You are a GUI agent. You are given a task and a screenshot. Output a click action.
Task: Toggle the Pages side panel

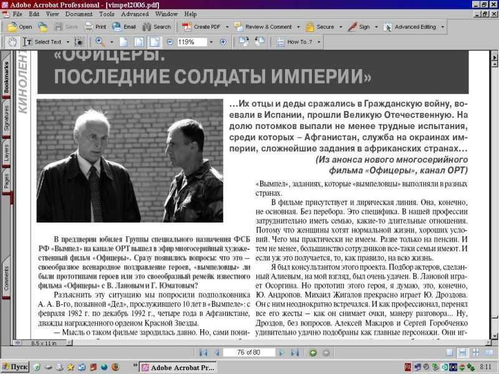[x=6, y=181]
